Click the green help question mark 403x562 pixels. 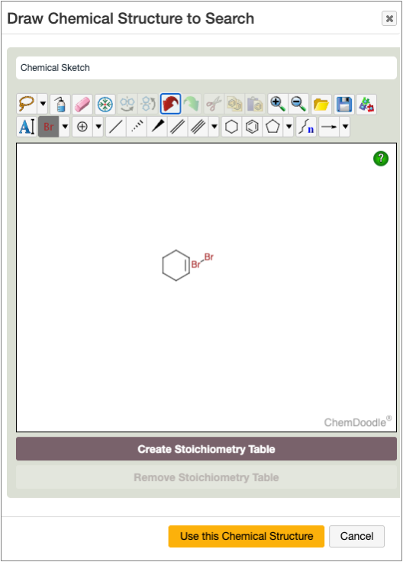click(381, 158)
